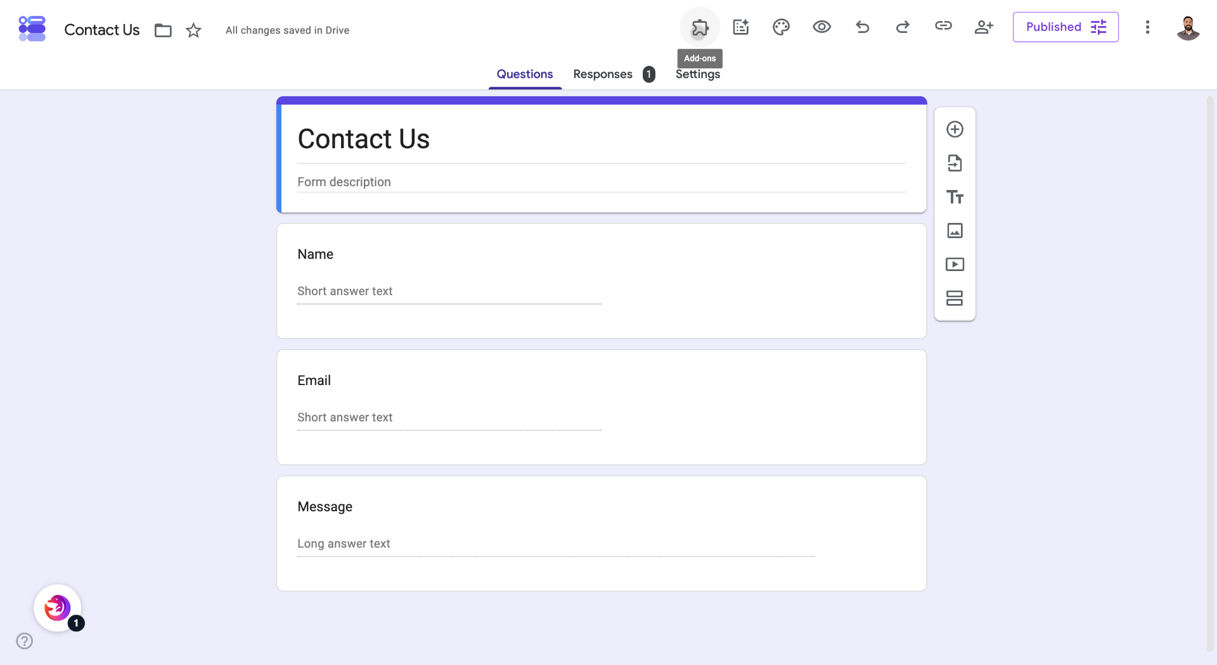
Task: Select the Email question card
Action: pyautogui.click(x=602, y=407)
